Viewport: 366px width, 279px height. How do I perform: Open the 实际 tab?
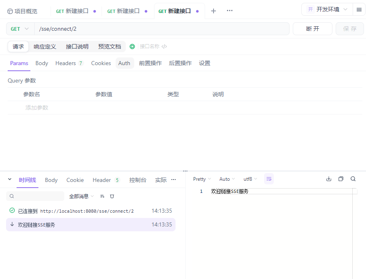pos(161,180)
